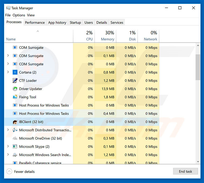Click the vertical scrollbar thumb

[198, 67]
